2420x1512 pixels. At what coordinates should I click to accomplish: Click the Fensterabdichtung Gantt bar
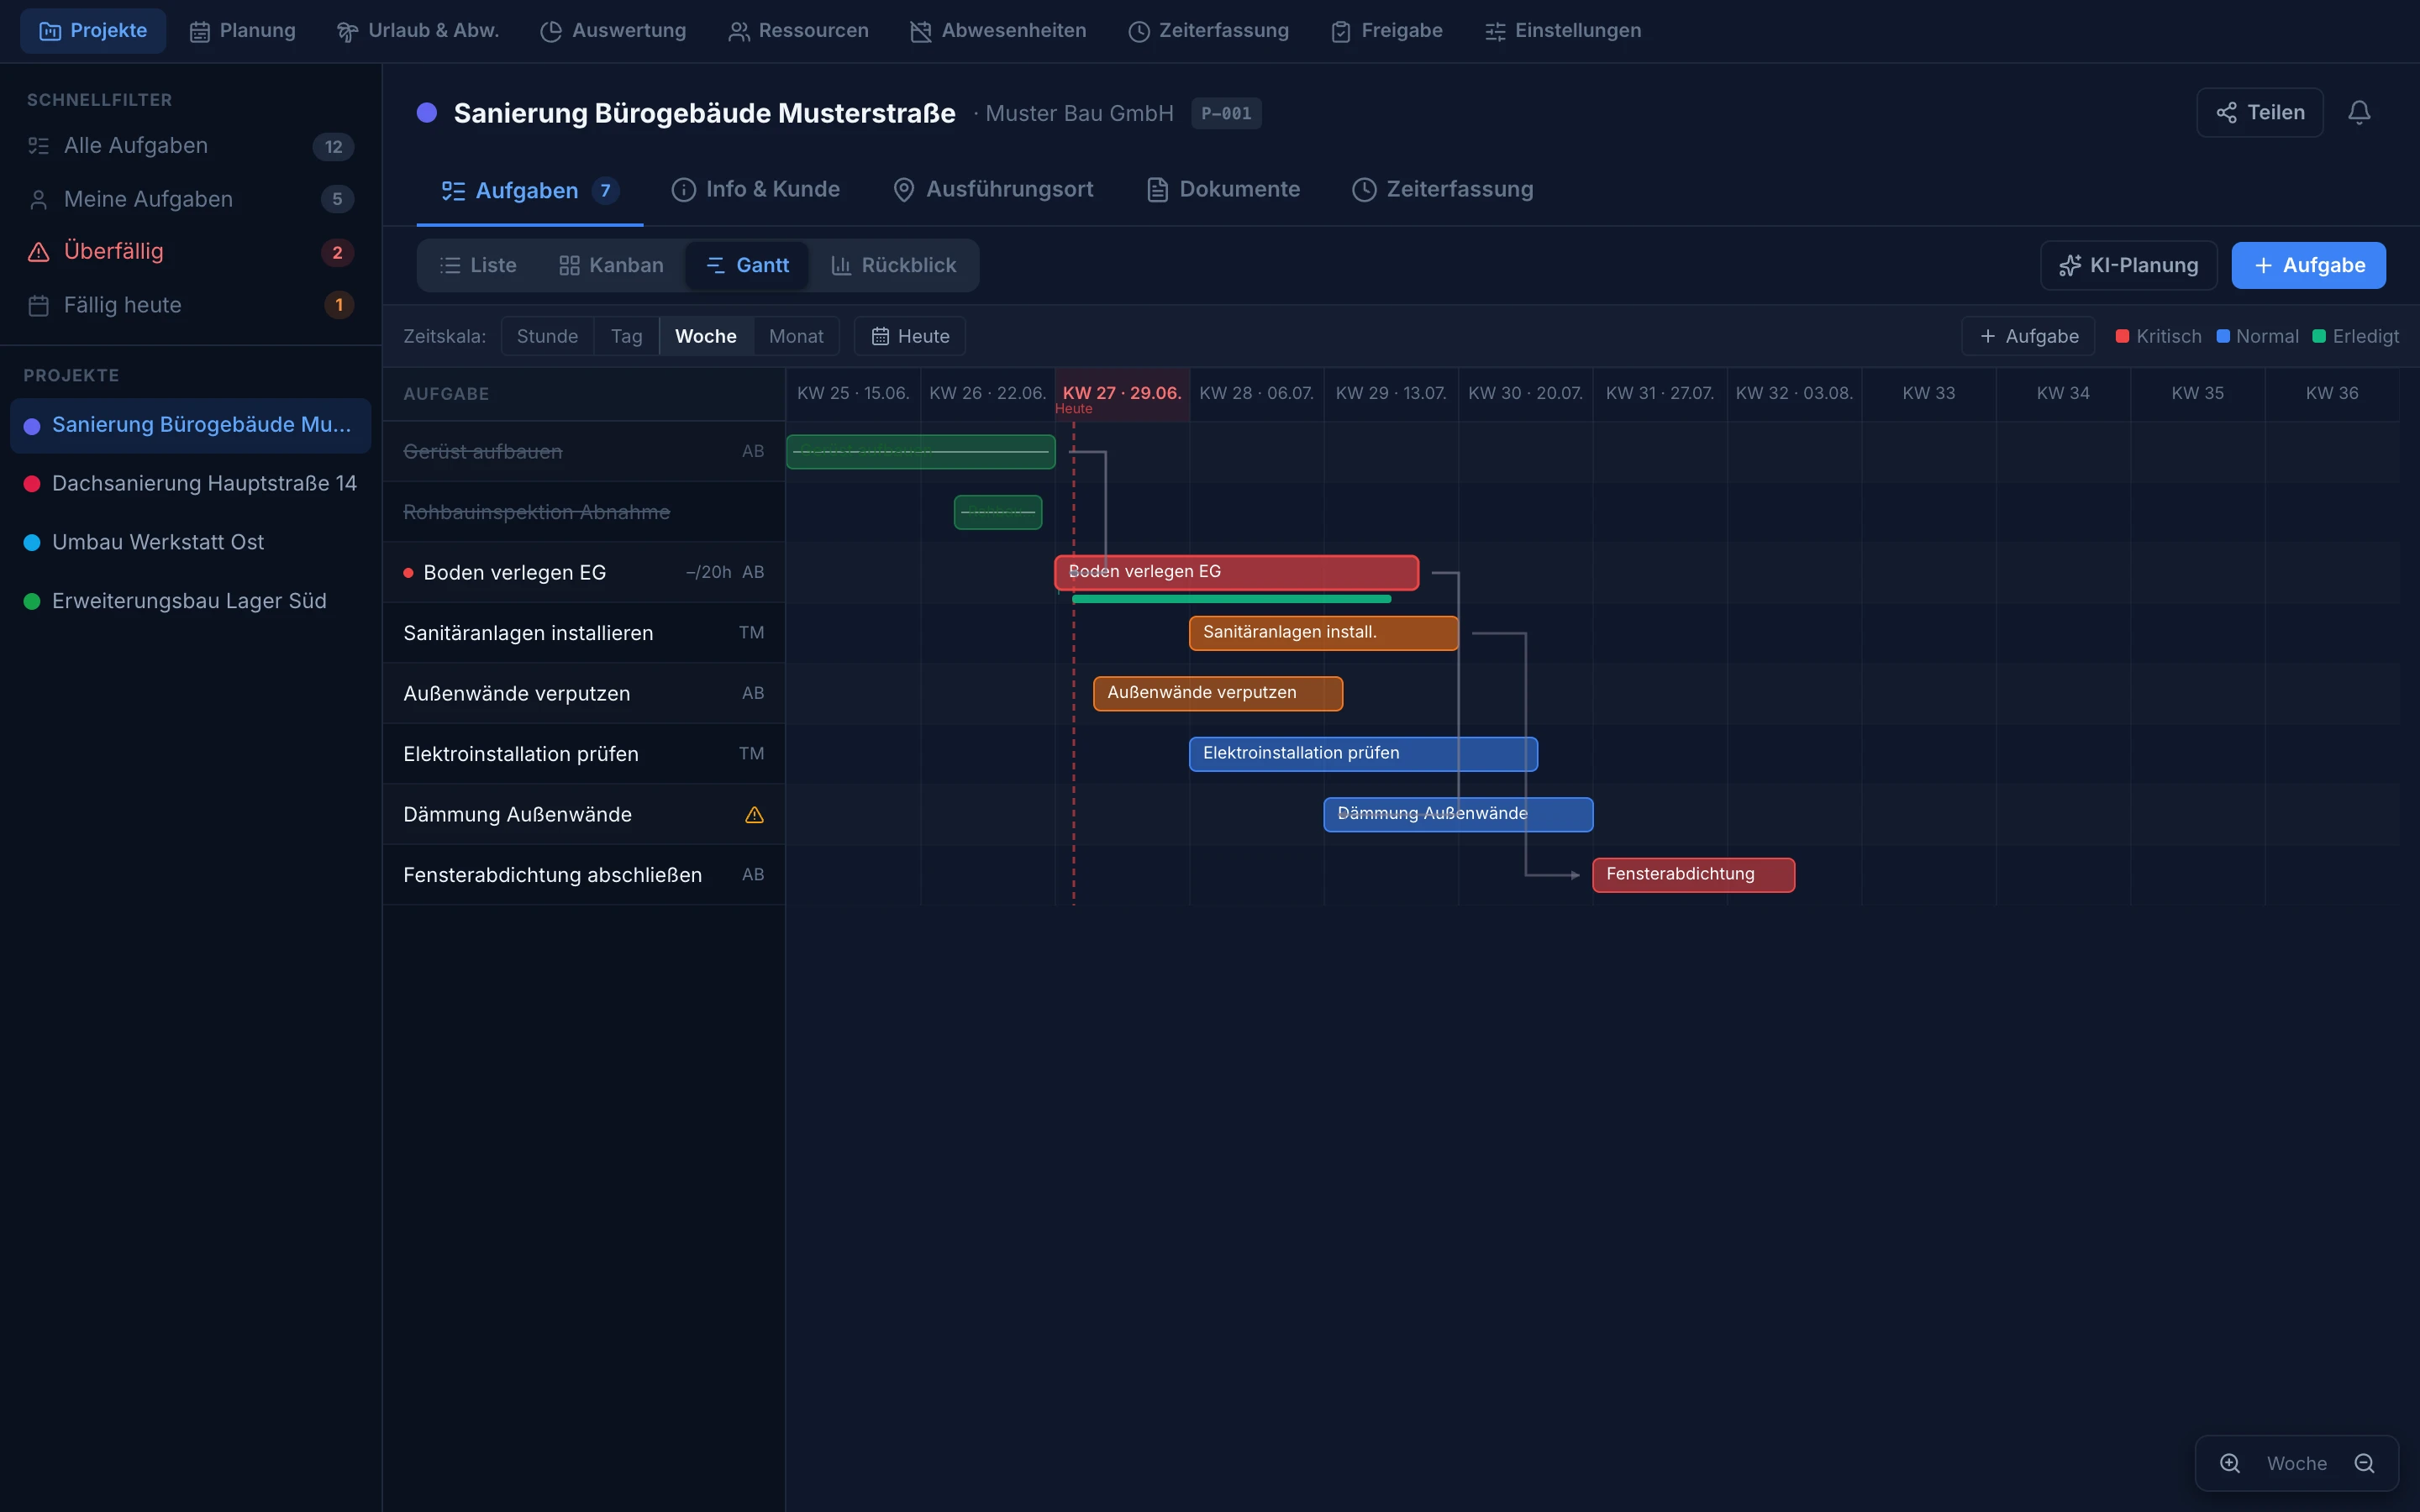[1693, 875]
